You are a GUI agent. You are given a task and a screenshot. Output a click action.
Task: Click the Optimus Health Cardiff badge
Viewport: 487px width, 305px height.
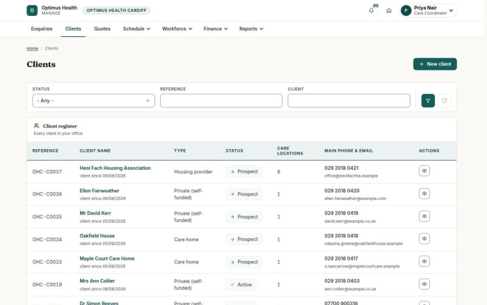(116, 10)
